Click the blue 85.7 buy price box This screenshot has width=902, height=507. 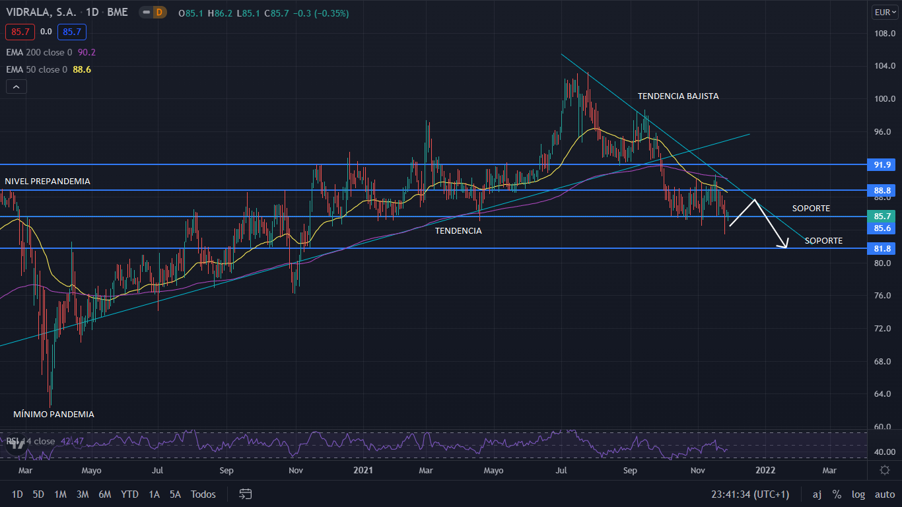tap(70, 31)
